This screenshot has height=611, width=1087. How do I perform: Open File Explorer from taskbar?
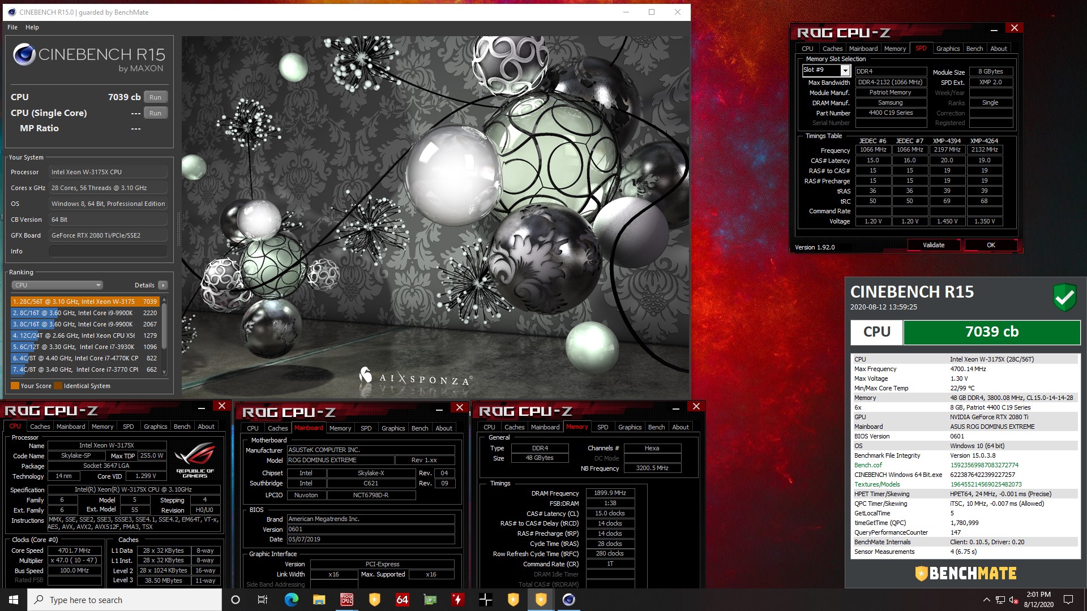(319, 600)
